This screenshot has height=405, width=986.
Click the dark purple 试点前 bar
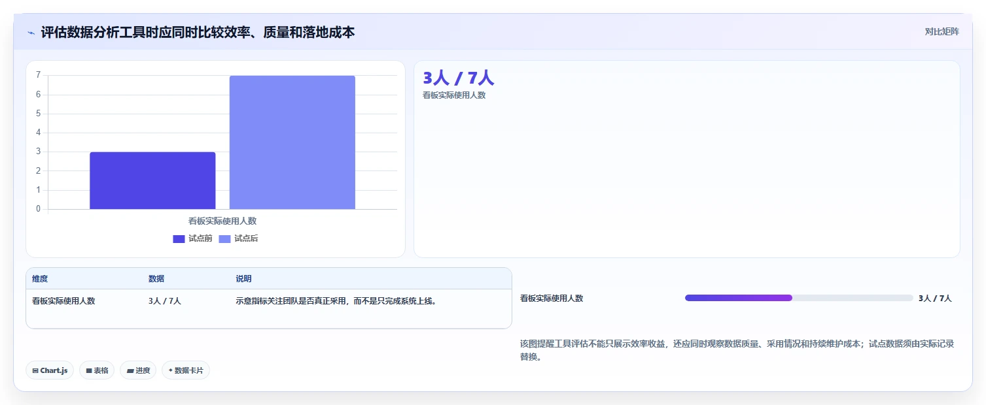(x=152, y=180)
